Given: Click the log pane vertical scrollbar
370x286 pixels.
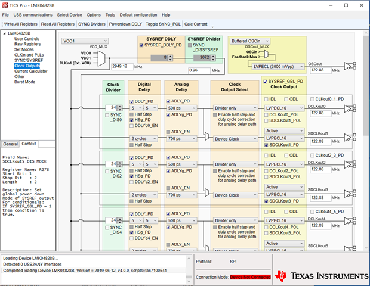Looking at the screenshot, I should [x=189, y=269].
